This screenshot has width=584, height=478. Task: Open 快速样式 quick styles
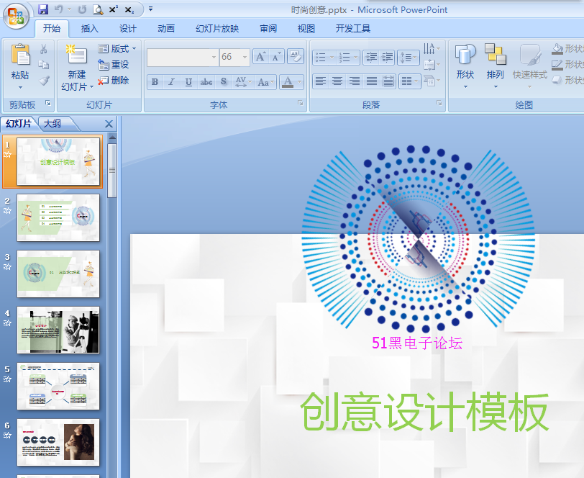coord(529,66)
